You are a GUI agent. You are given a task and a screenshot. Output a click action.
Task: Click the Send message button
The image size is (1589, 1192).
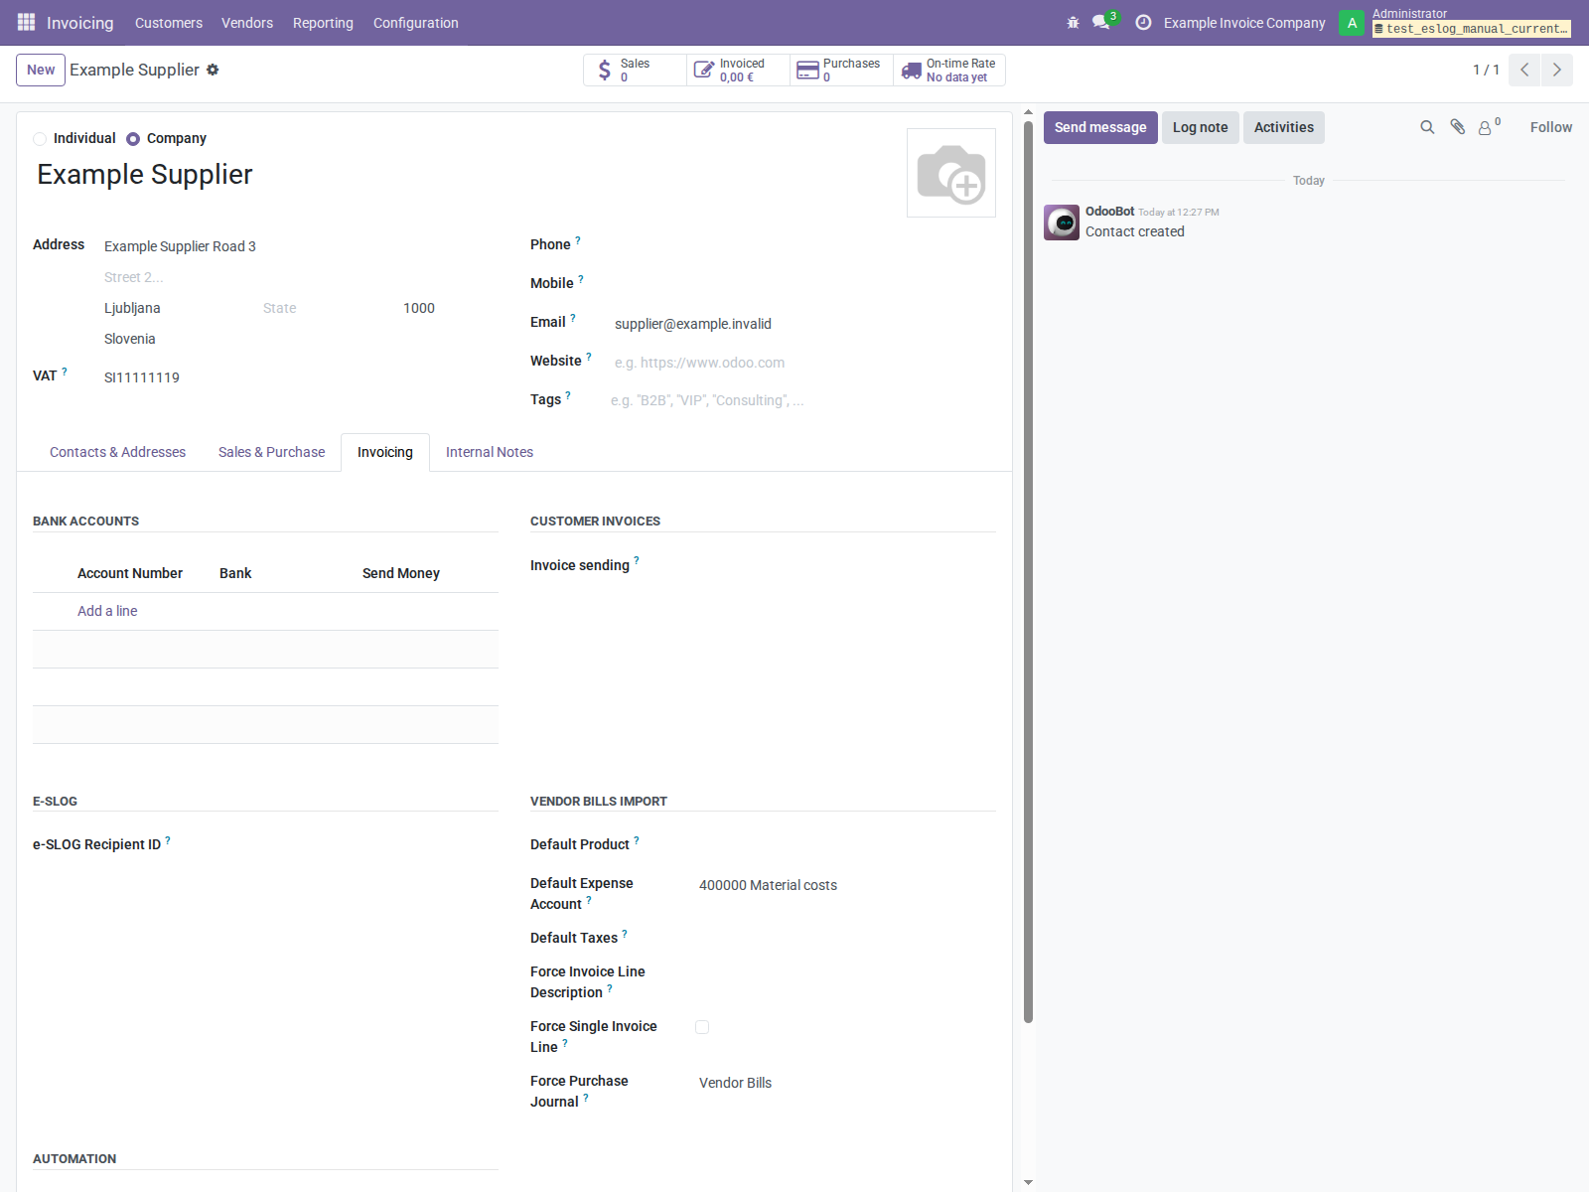tap(1100, 127)
